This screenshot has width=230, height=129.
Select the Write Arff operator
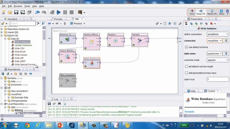[x=19, y=58]
